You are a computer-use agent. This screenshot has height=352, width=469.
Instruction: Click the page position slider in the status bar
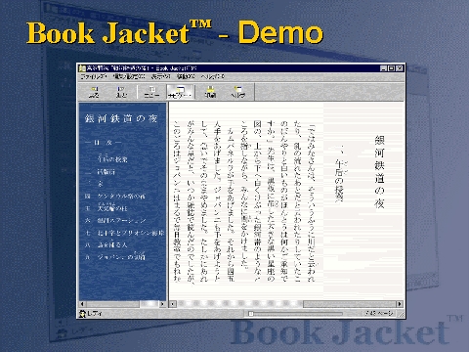(x=296, y=314)
